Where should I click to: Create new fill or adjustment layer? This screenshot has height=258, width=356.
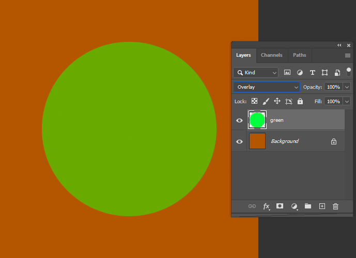294,206
